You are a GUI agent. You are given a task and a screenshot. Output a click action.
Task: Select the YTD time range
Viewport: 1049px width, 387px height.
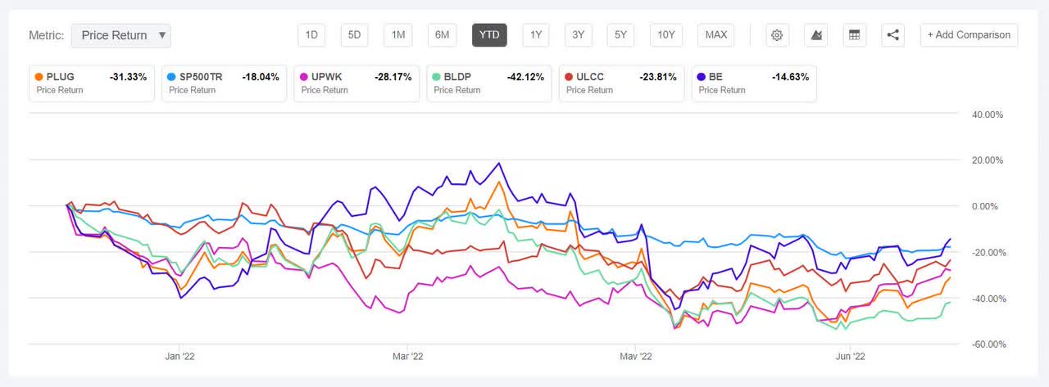click(x=489, y=35)
